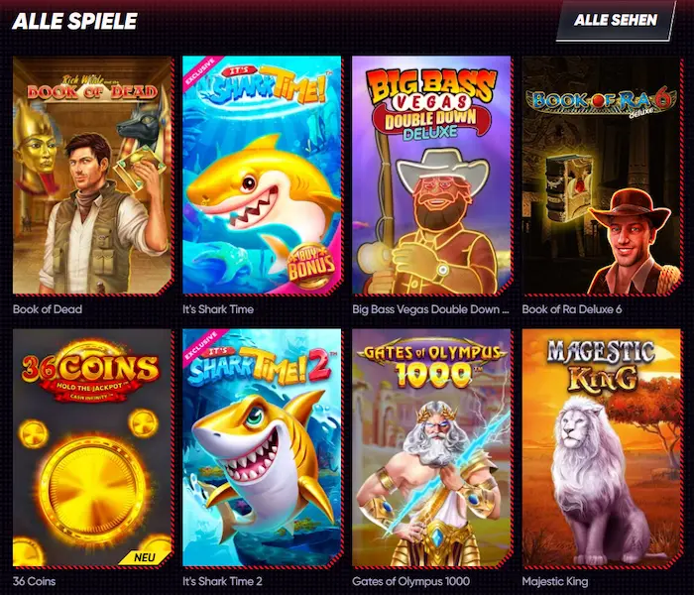The image size is (694, 595).
Task: Click the NEU badge on 36 Coins
Action: tap(145, 557)
